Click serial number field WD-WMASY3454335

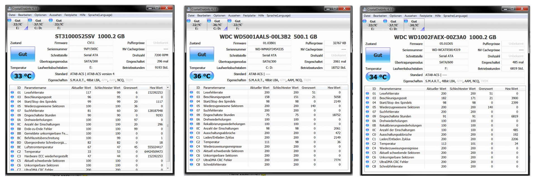[x=269, y=49]
